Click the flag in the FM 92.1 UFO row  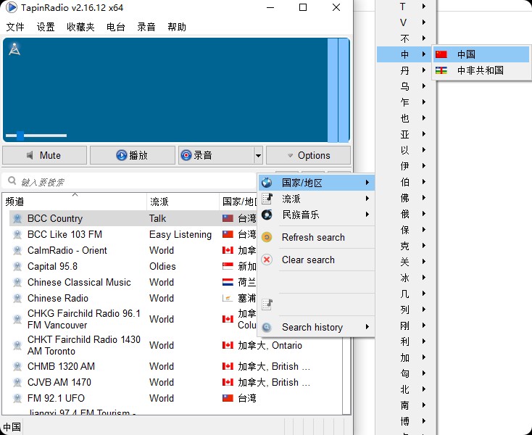(228, 398)
